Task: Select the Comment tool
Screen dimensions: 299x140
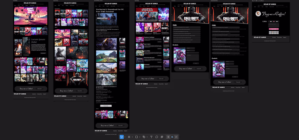Action: 157,137
